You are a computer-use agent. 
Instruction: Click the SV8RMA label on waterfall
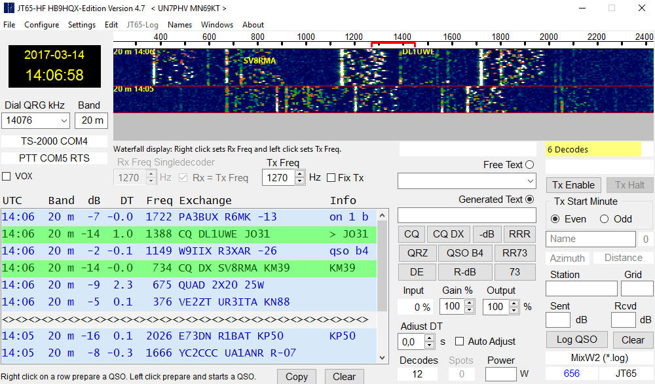[260, 61]
